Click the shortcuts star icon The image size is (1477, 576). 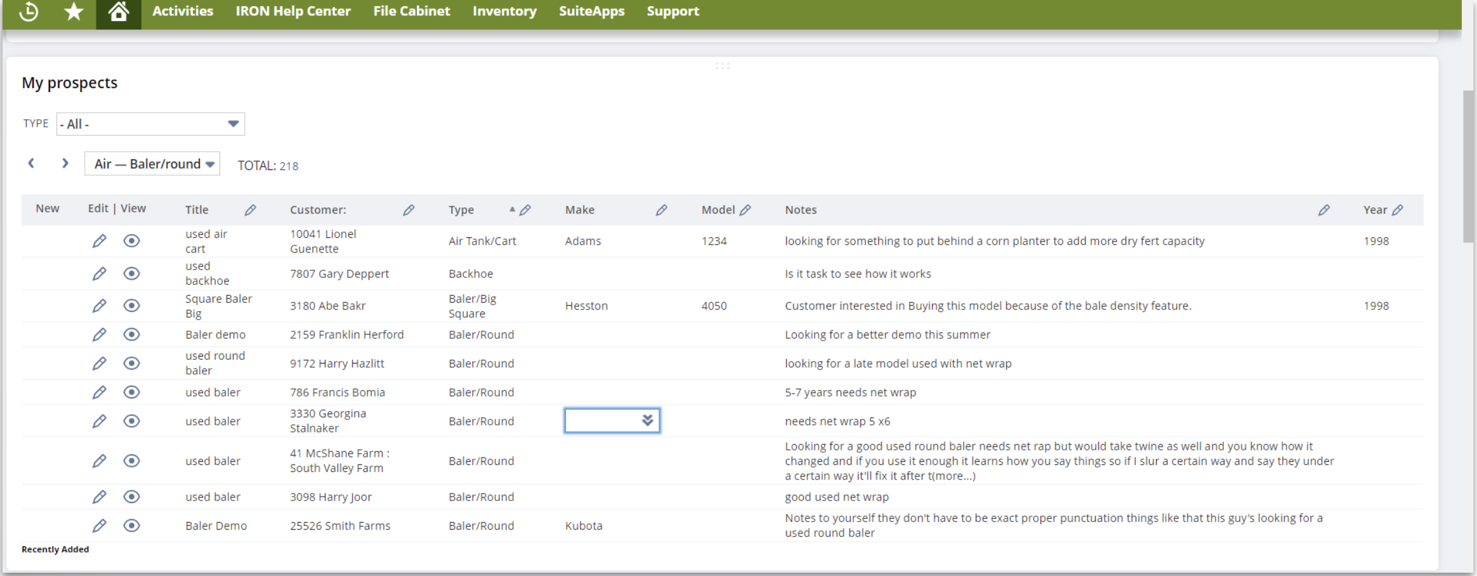(x=74, y=11)
